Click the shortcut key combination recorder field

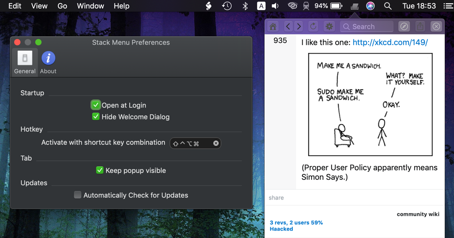(195, 143)
